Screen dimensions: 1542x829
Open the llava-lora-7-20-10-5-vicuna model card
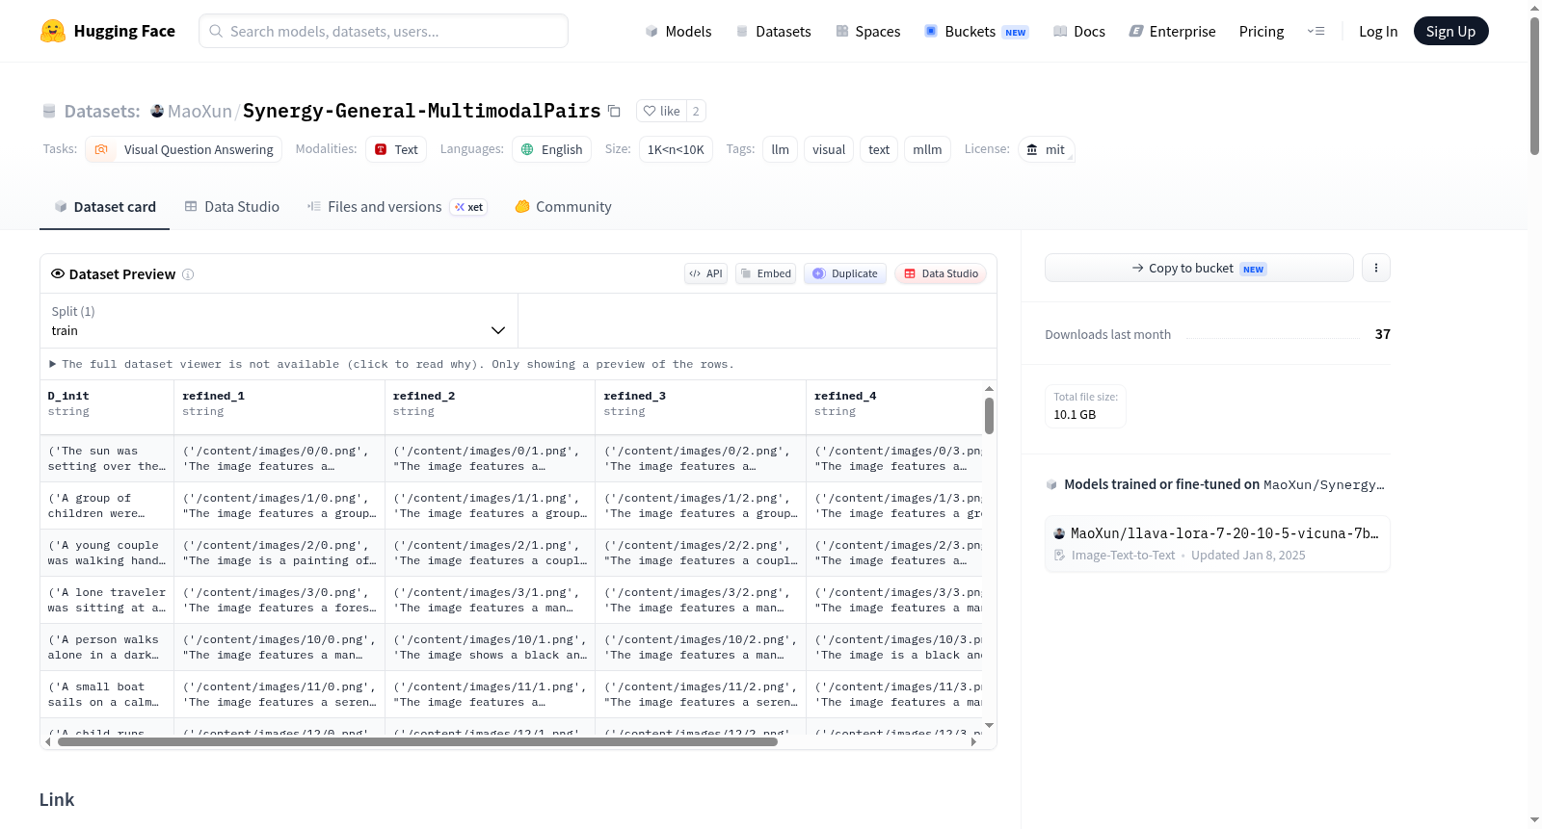tap(1217, 544)
